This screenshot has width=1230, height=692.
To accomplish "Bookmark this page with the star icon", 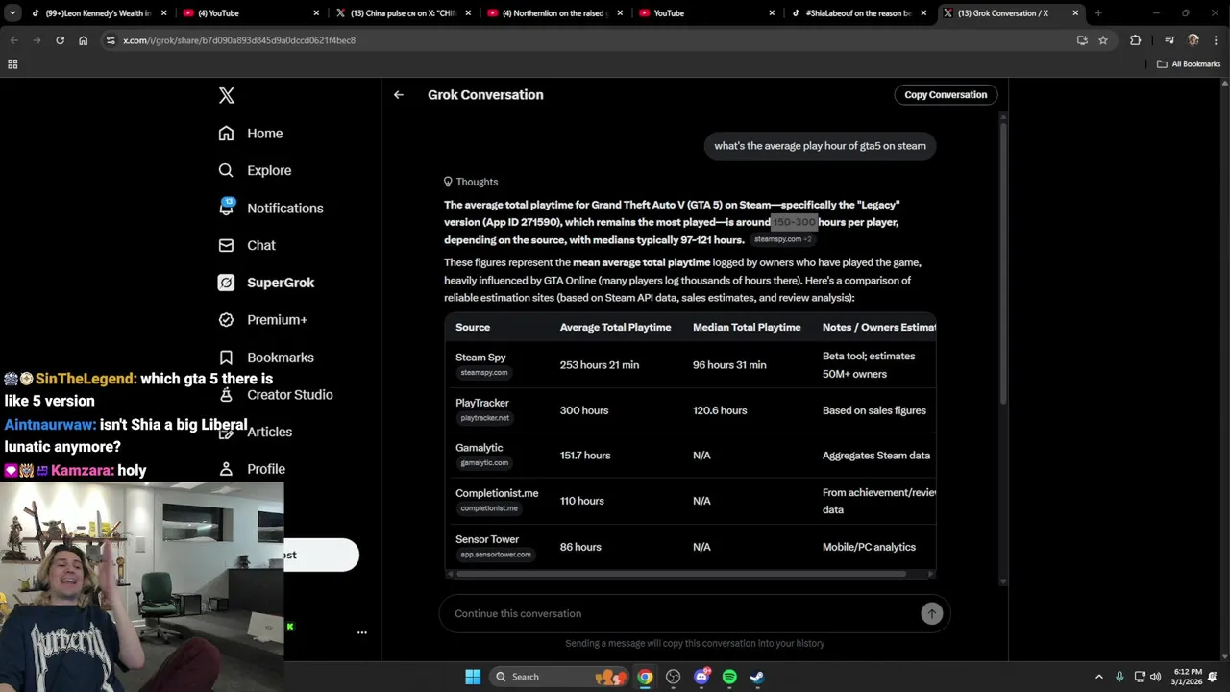I will point(1103,40).
